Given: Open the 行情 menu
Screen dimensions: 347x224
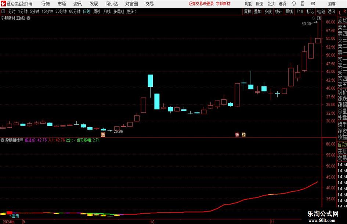Looking at the screenshot, I should click(46, 4).
